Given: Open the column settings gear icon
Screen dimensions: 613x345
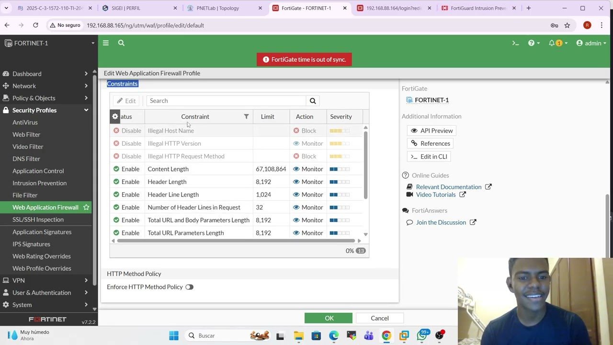Looking at the screenshot, I should 115,116.
